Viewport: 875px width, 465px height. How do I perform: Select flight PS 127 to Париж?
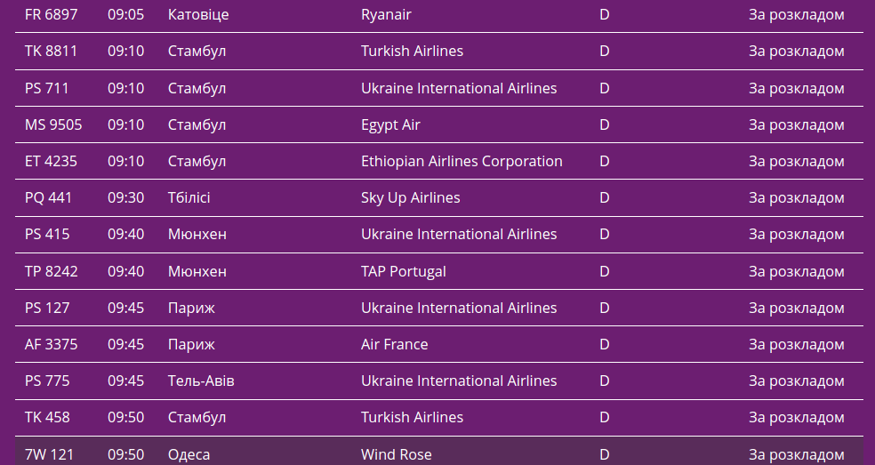click(47, 308)
